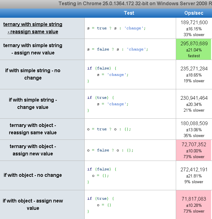Click the code snippet s = true ? s : 'change'

point(117,28)
